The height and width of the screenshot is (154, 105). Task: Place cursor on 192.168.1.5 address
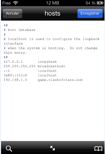click(x=15, y=80)
